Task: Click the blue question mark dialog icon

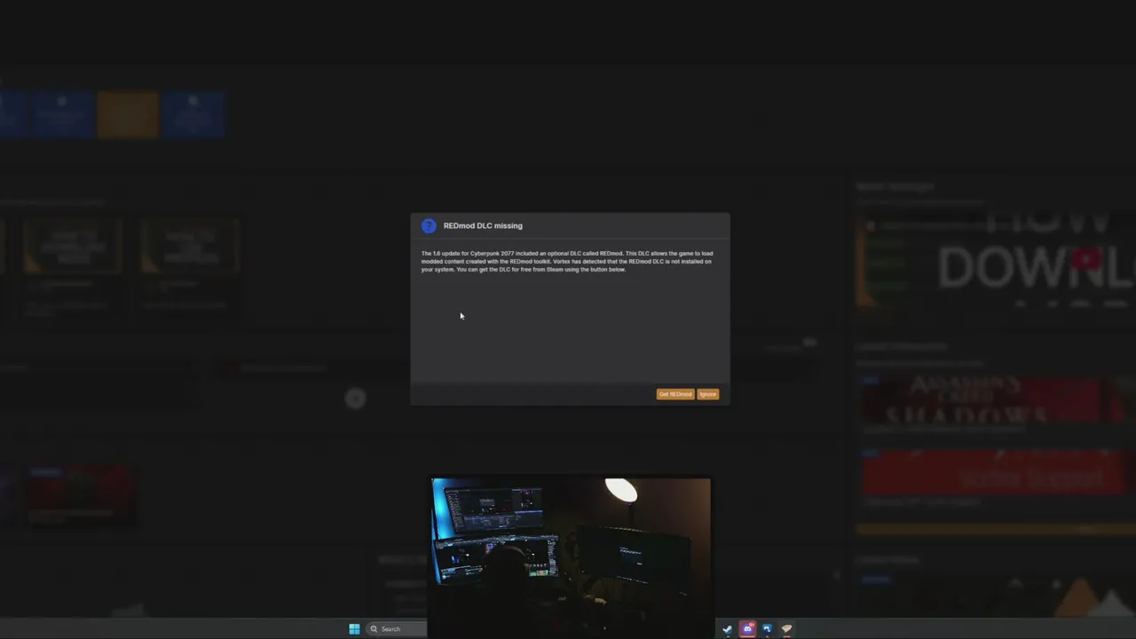Action: click(x=429, y=225)
